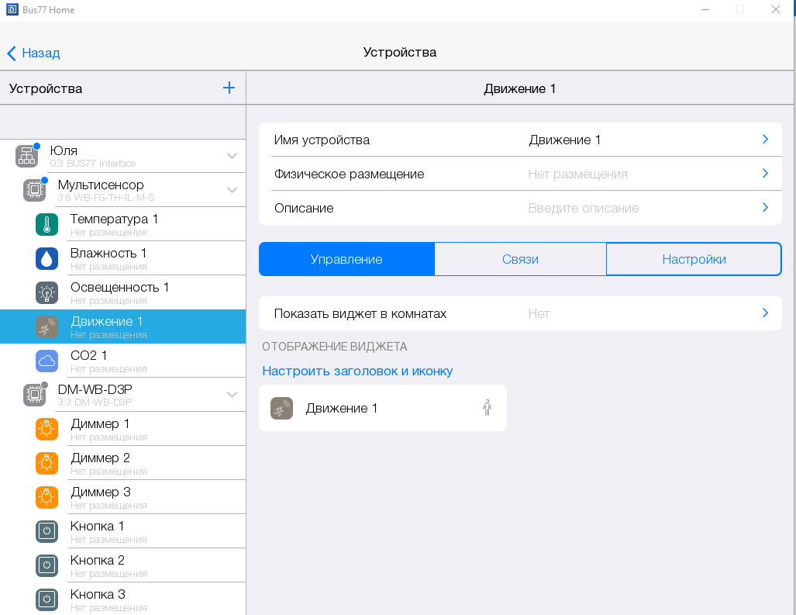The width and height of the screenshot is (796, 615).
Task: Open the Показать виджет в комнатах option
Action: click(x=519, y=313)
